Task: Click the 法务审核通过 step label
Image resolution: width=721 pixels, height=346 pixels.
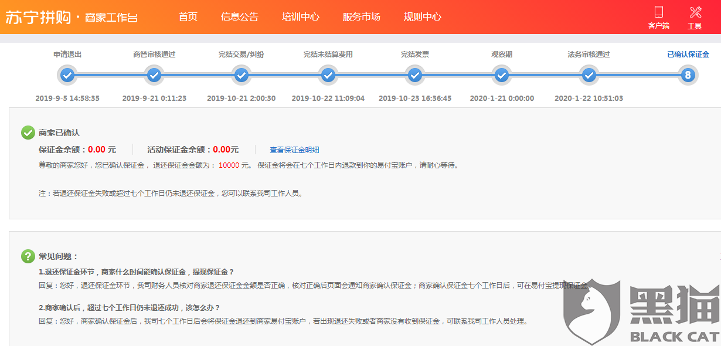Action: pos(589,55)
